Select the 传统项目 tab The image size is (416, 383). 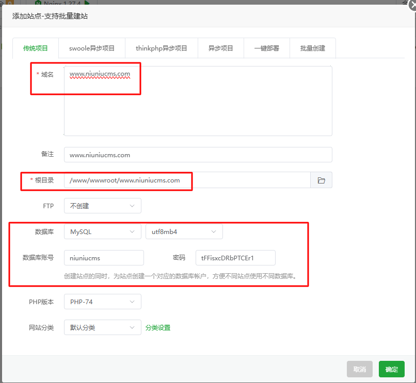pos(36,48)
